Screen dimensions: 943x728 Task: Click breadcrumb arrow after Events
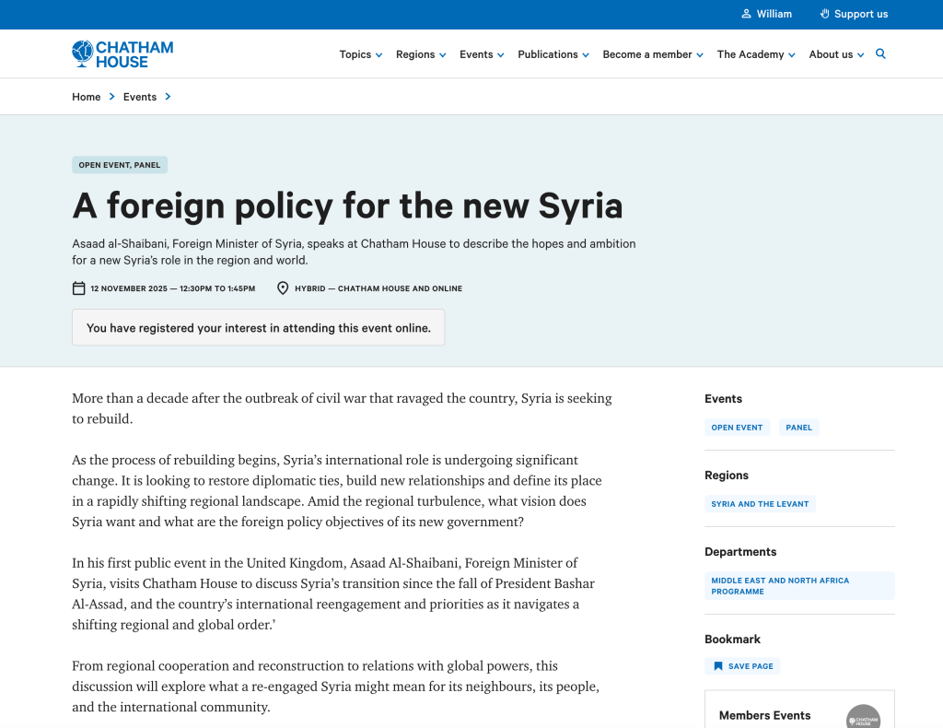click(168, 96)
